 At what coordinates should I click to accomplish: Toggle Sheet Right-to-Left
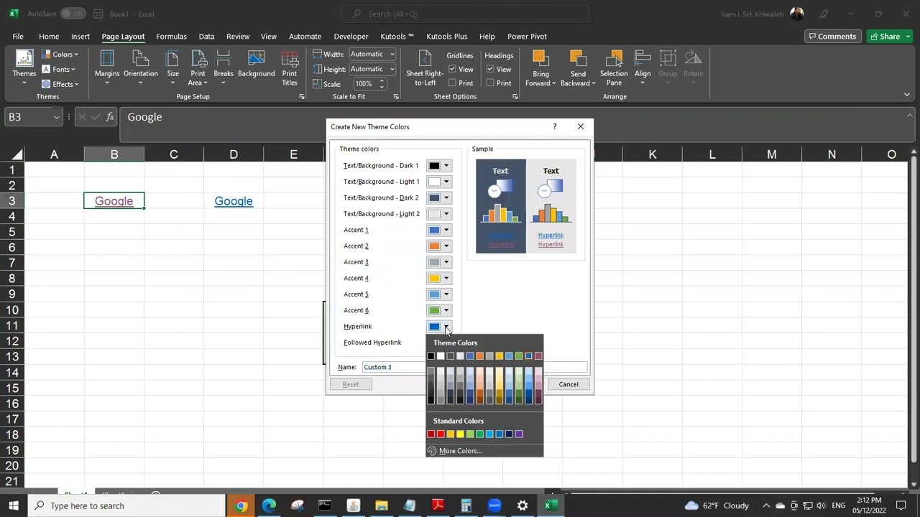pos(425,68)
